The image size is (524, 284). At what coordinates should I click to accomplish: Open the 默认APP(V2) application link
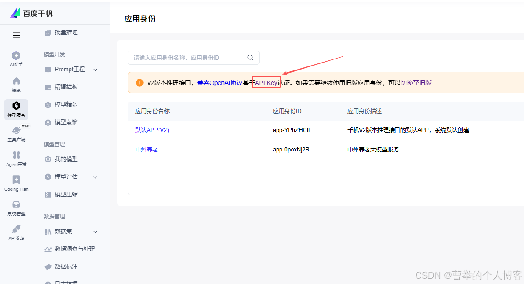pyautogui.click(x=152, y=130)
